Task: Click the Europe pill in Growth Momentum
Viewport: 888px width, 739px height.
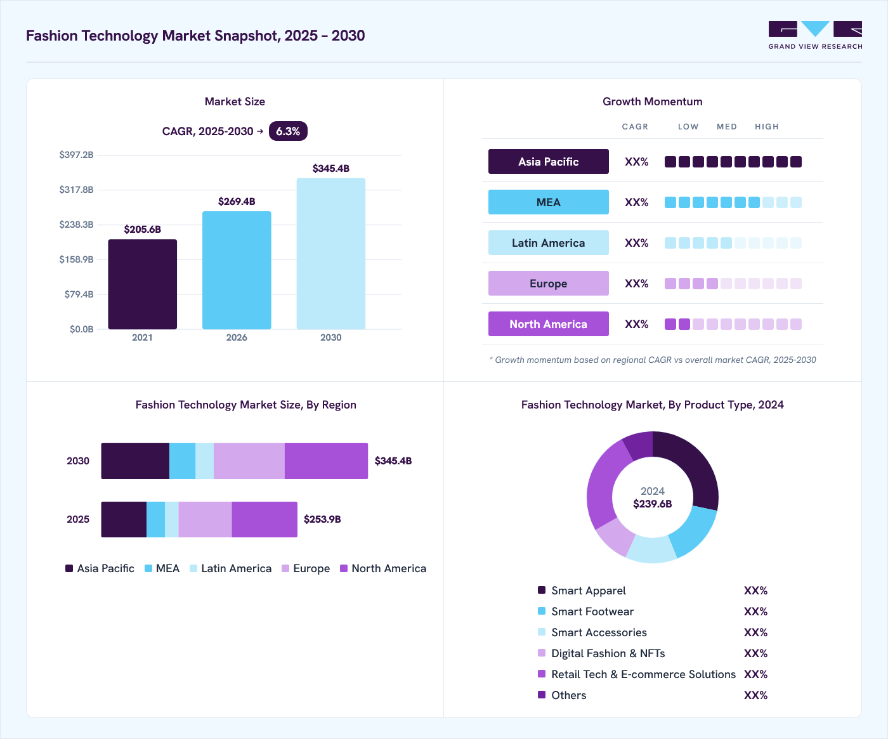Action: coord(549,284)
